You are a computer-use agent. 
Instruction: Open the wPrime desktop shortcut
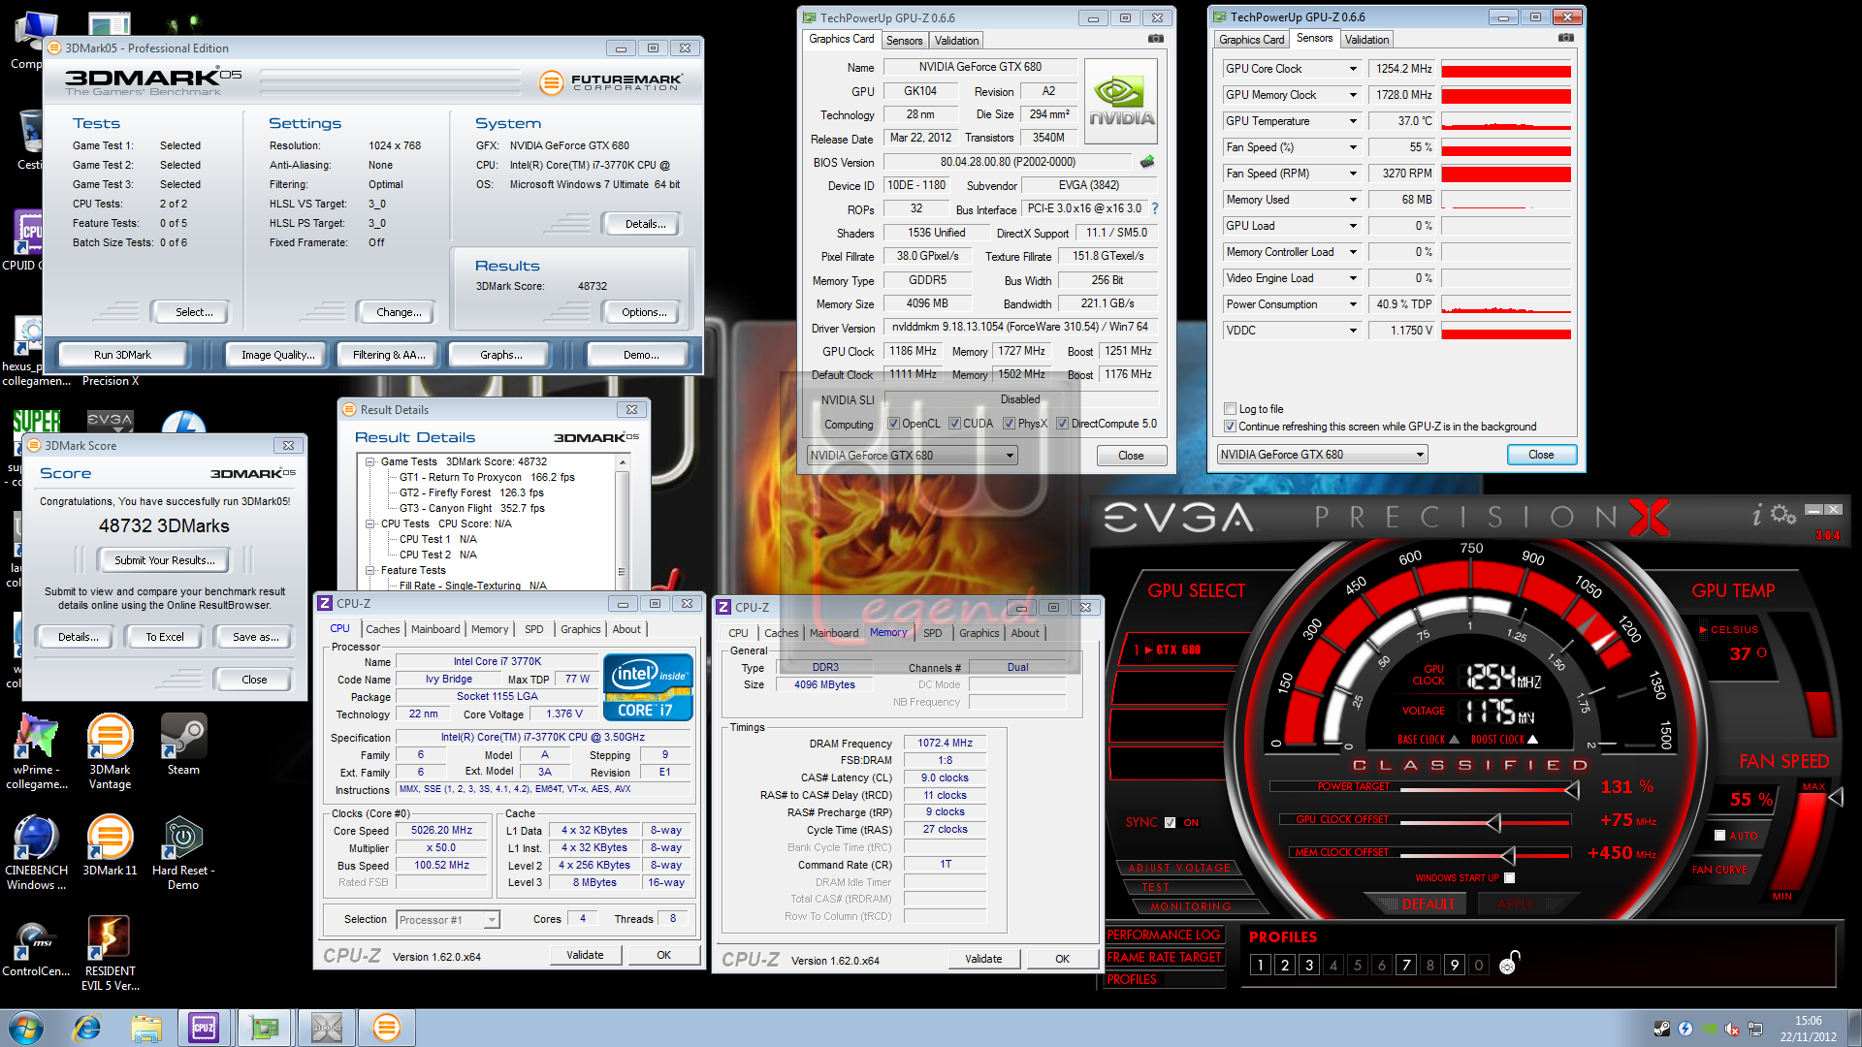click(x=37, y=752)
